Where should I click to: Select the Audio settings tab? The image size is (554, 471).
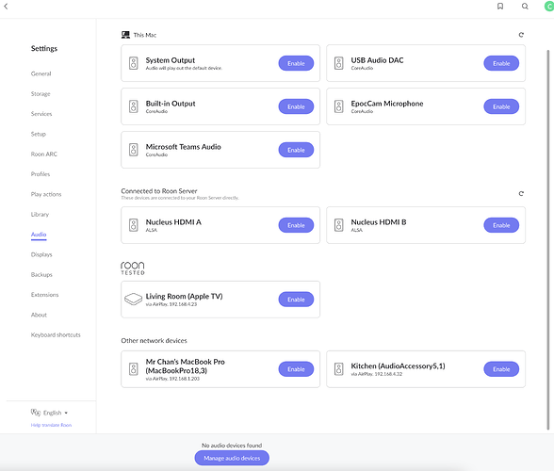tap(39, 235)
